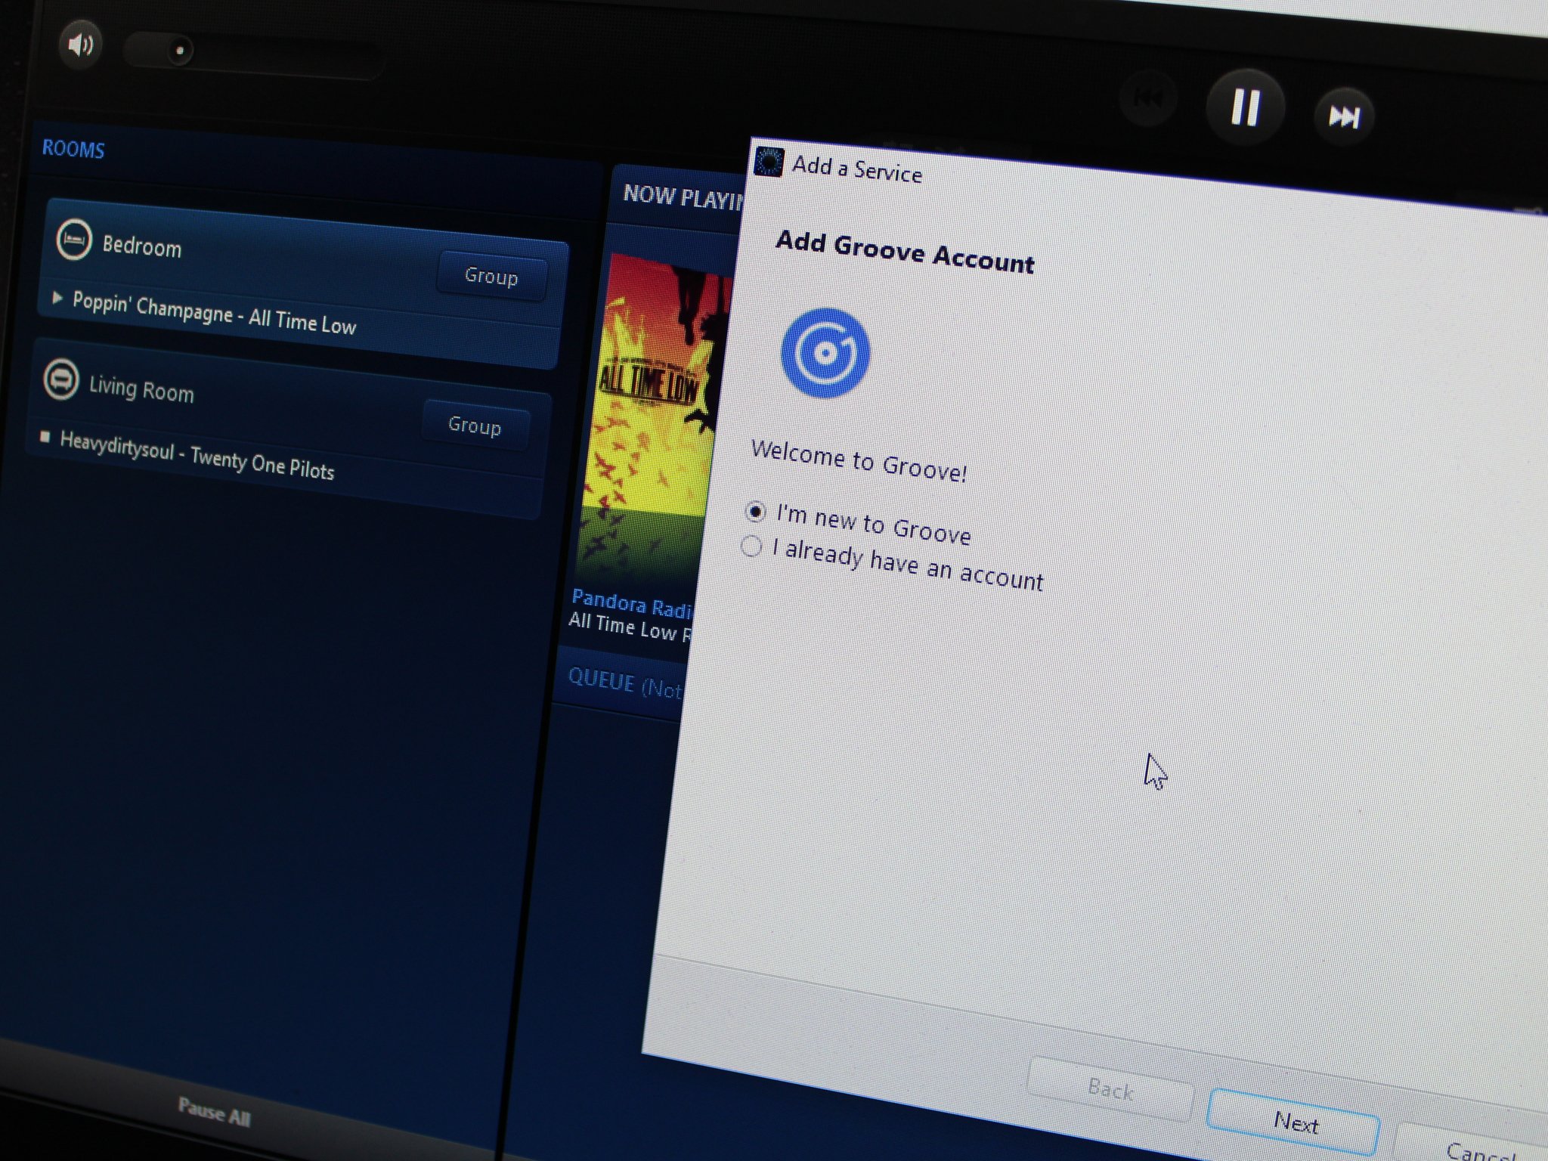The width and height of the screenshot is (1548, 1161).
Task: Click the Welcome to Groove! text
Action: pyautogui.click(x=859, y=460)
